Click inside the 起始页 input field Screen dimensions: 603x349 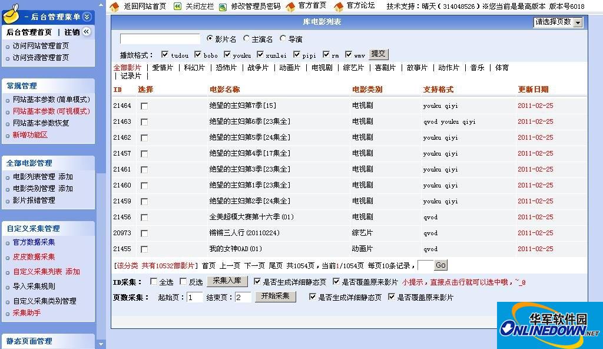(197, 297)
